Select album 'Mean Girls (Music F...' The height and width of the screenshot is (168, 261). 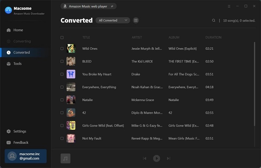[x=184, y=139]
